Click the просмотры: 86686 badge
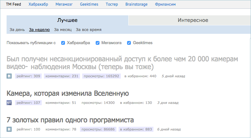This screenshot has width=251, height=138. 98,129
